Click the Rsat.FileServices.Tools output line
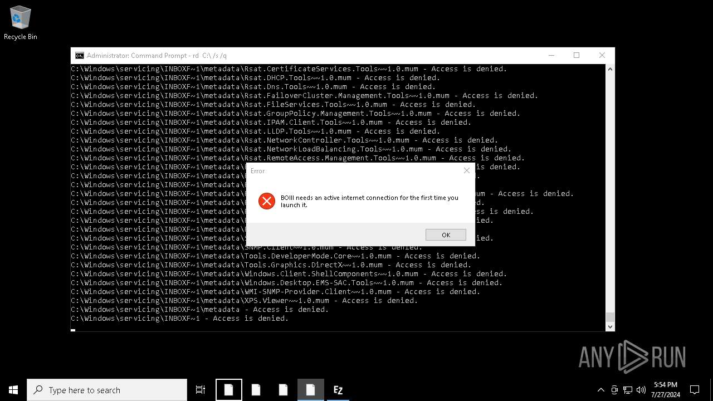The image size is (713, 401). tap(273, 105)
